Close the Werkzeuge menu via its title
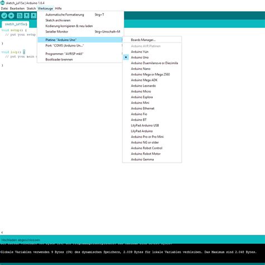The image size is (265, 265). (45, 8)
